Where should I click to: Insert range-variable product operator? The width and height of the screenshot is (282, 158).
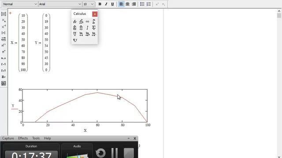(75, 34)
